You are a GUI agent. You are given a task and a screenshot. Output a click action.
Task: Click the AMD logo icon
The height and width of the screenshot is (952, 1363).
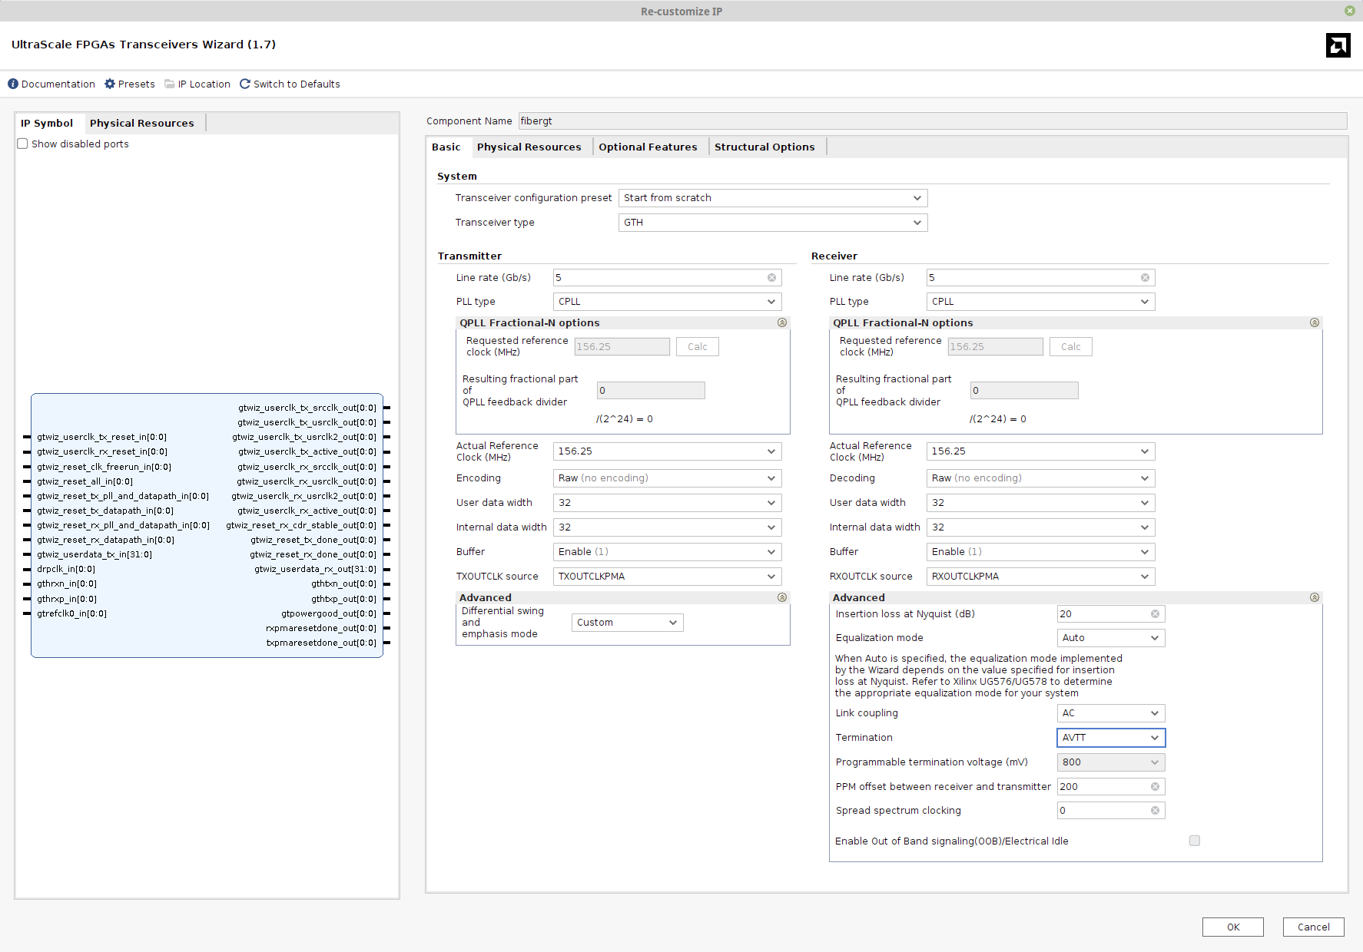pos(1338,45)
